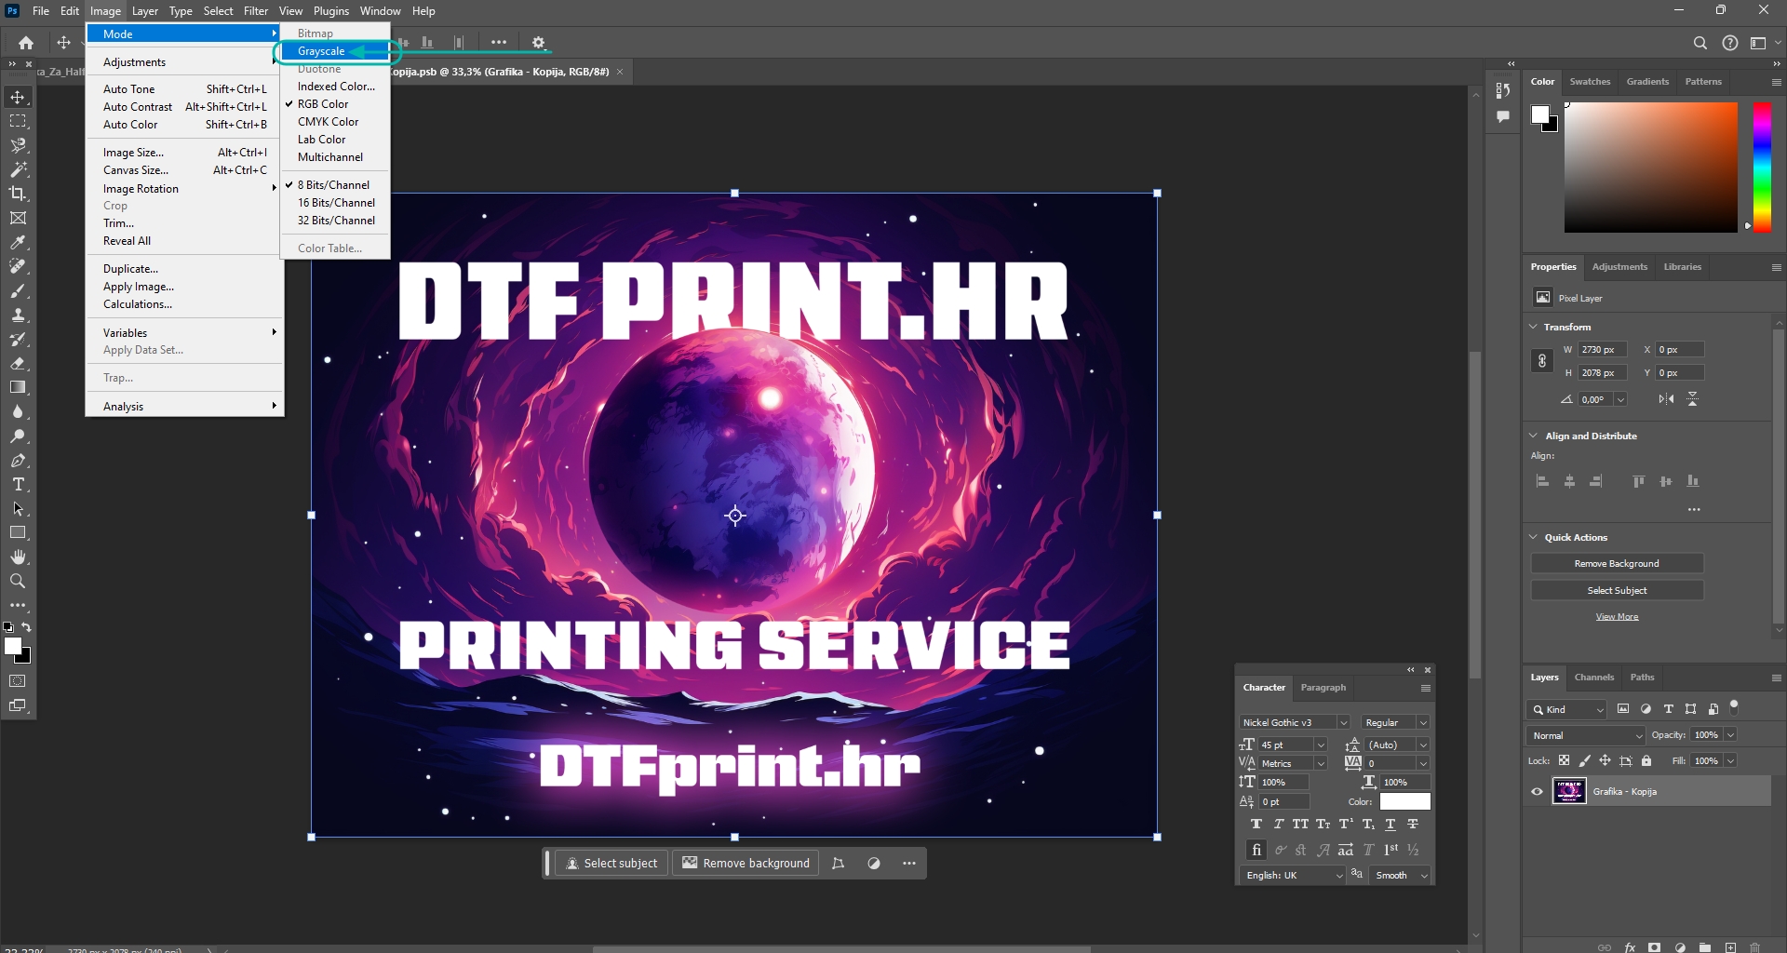The image size is (1787, 953).
Task: Select the Eyedropper tool
Action: 18,242
